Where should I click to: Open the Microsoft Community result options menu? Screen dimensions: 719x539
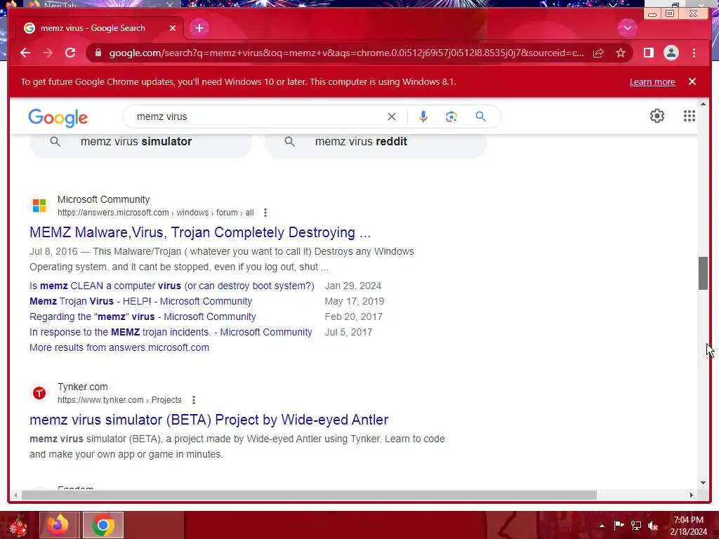click(265, 213)
